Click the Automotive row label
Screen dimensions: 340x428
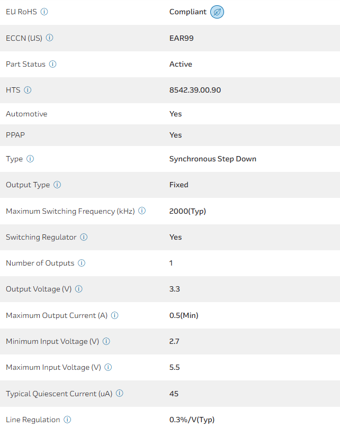pos(26,114)
